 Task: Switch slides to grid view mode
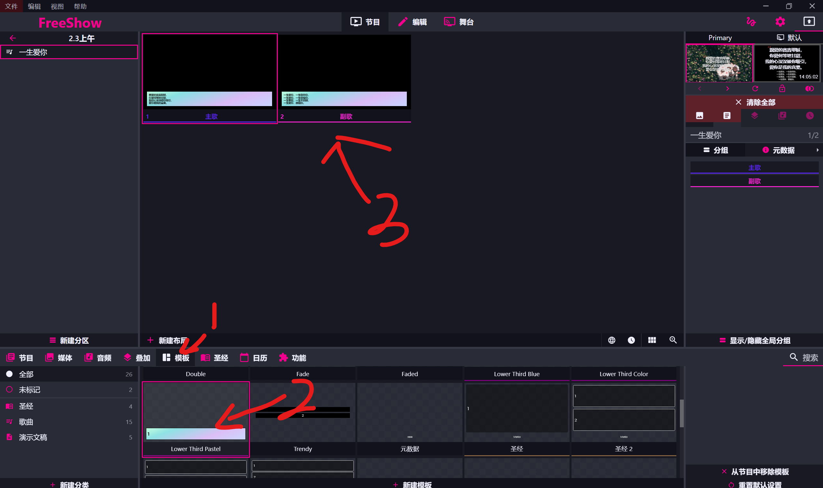tap(652, 340)
